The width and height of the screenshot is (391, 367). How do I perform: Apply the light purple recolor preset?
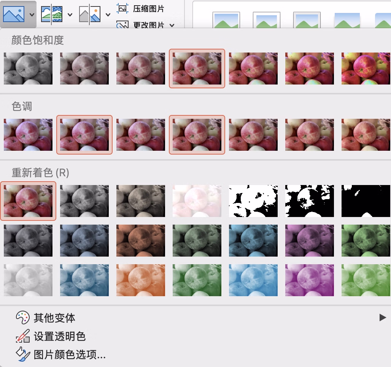coord(310,280)
